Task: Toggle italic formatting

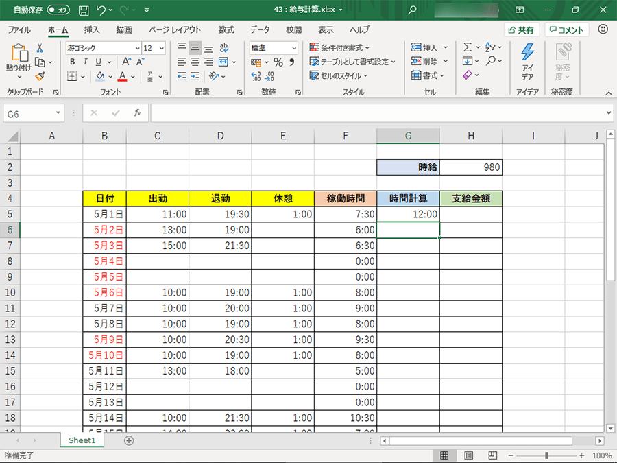Action: 84,62
